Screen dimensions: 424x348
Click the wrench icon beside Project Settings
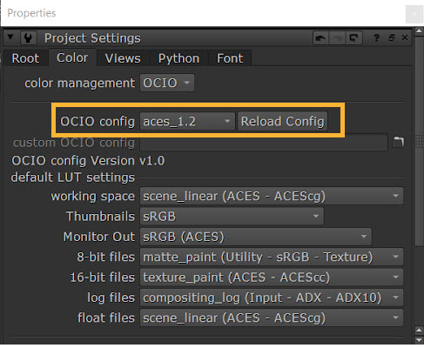coord(28,37)
